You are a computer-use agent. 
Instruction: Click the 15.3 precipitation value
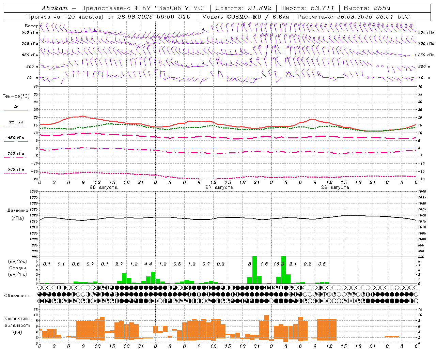278,264
